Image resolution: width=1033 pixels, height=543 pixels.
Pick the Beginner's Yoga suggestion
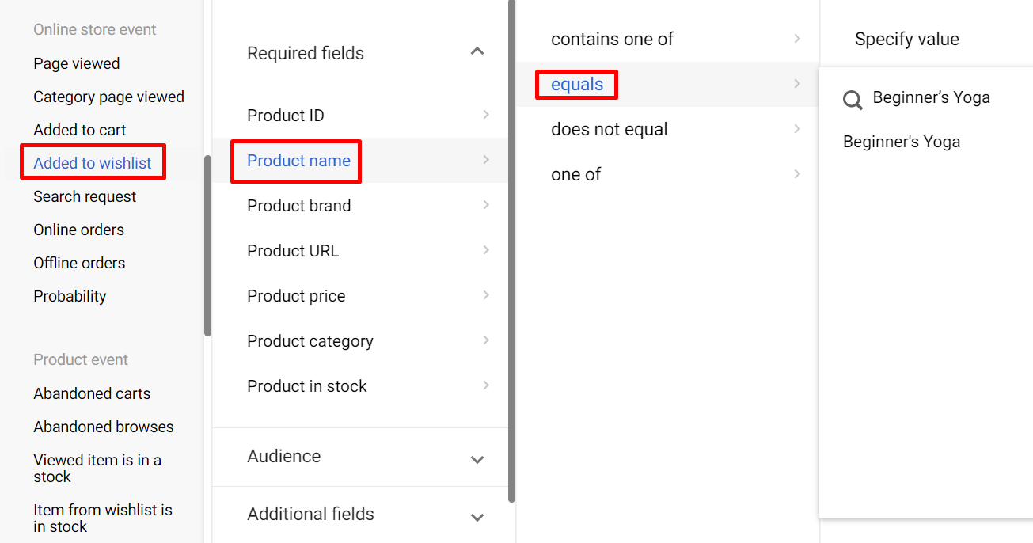(902, 142)
